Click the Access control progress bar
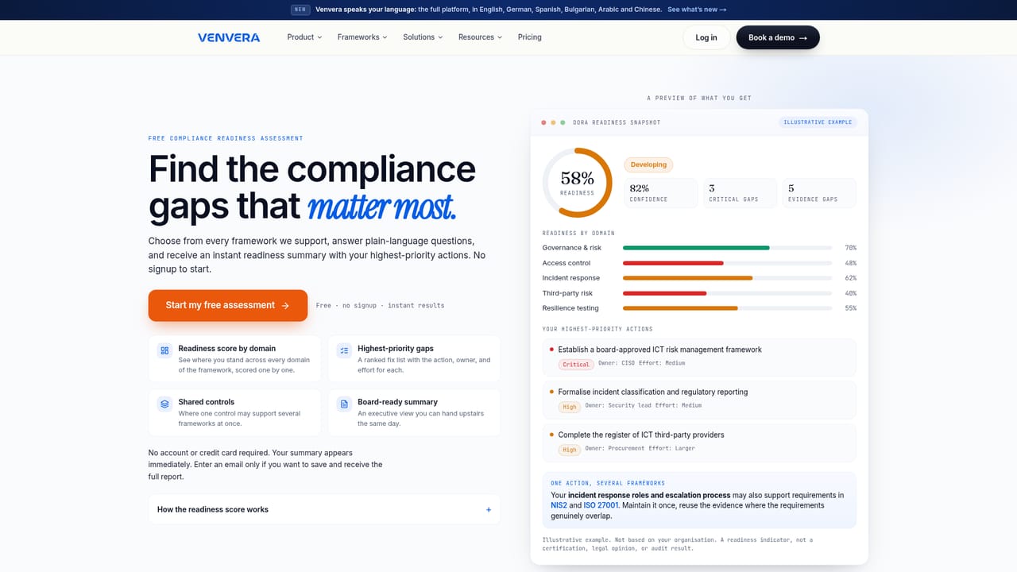This screenshot has height=572, width=1017. tap(727, 263)
